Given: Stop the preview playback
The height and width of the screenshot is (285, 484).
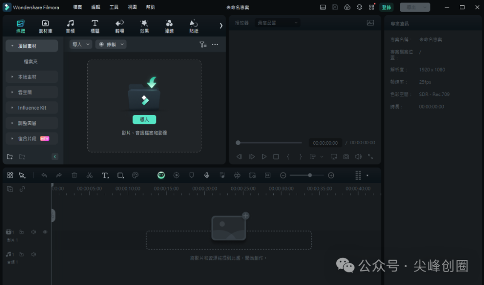Looking at the screenshot, I should point(276,157).
